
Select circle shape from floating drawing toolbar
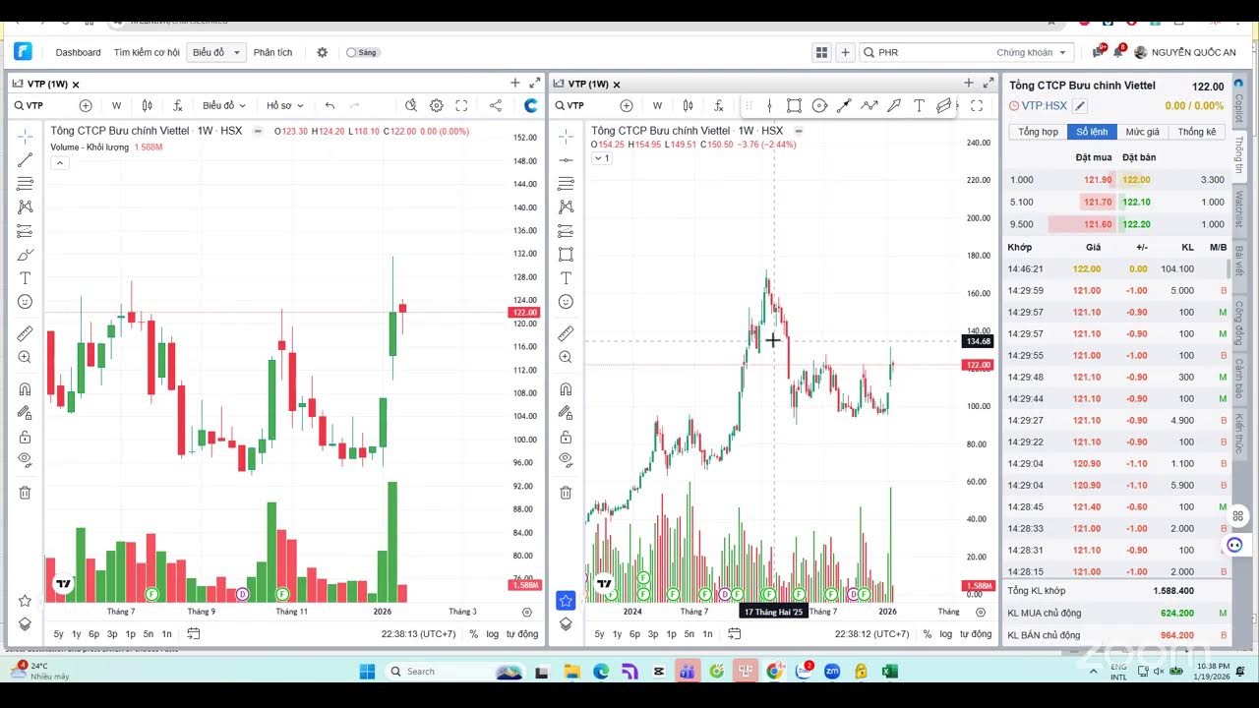tap(819, 105)
